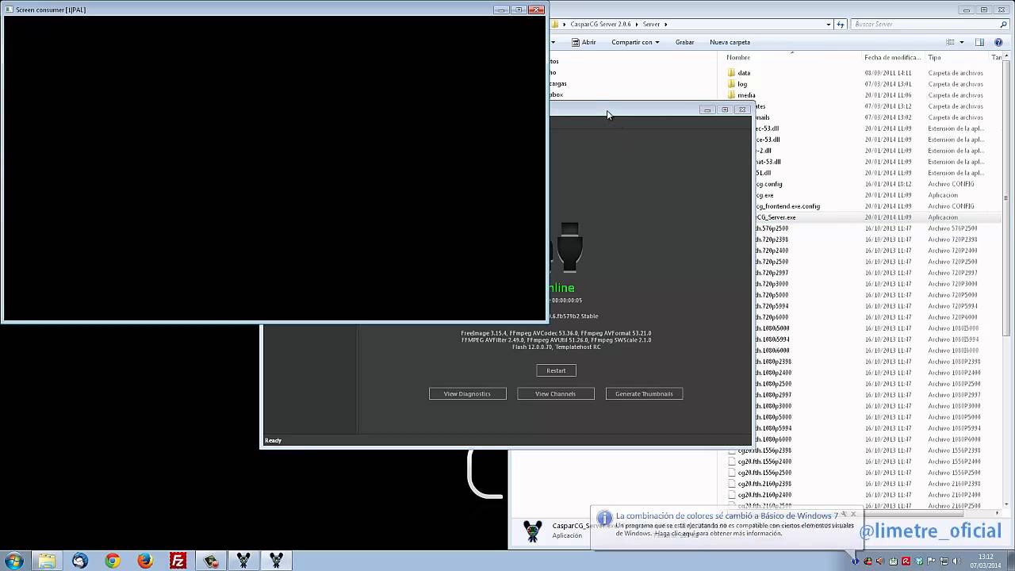
Task: Open Explorer help icon
Action: (998, 42)
